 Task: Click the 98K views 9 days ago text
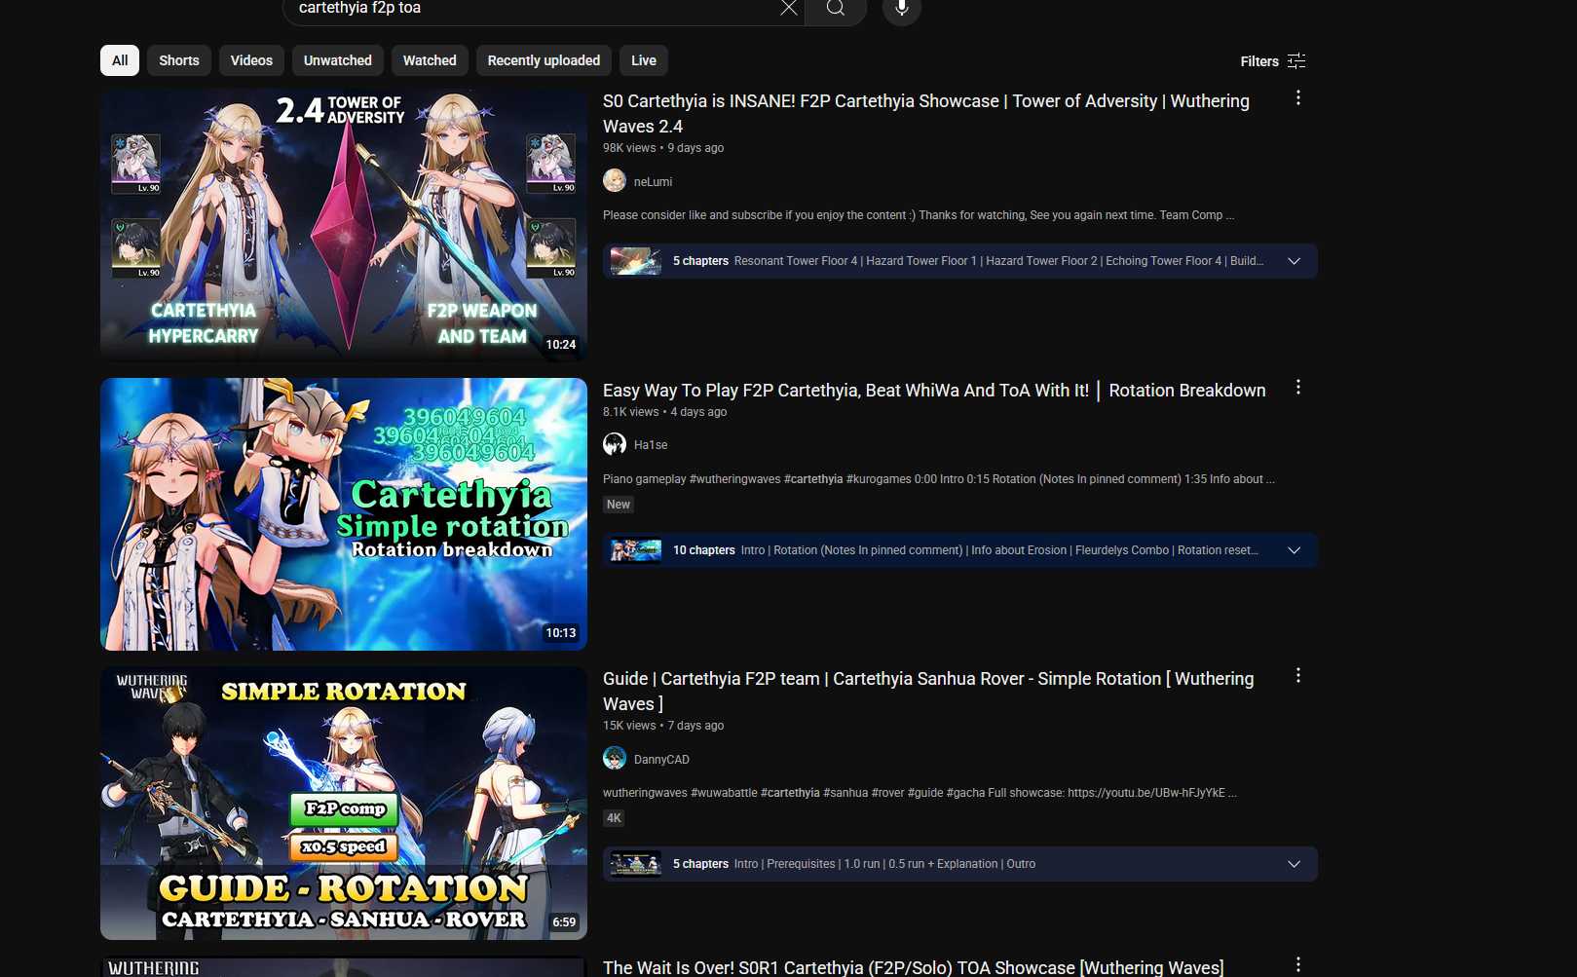click(663, 148)
